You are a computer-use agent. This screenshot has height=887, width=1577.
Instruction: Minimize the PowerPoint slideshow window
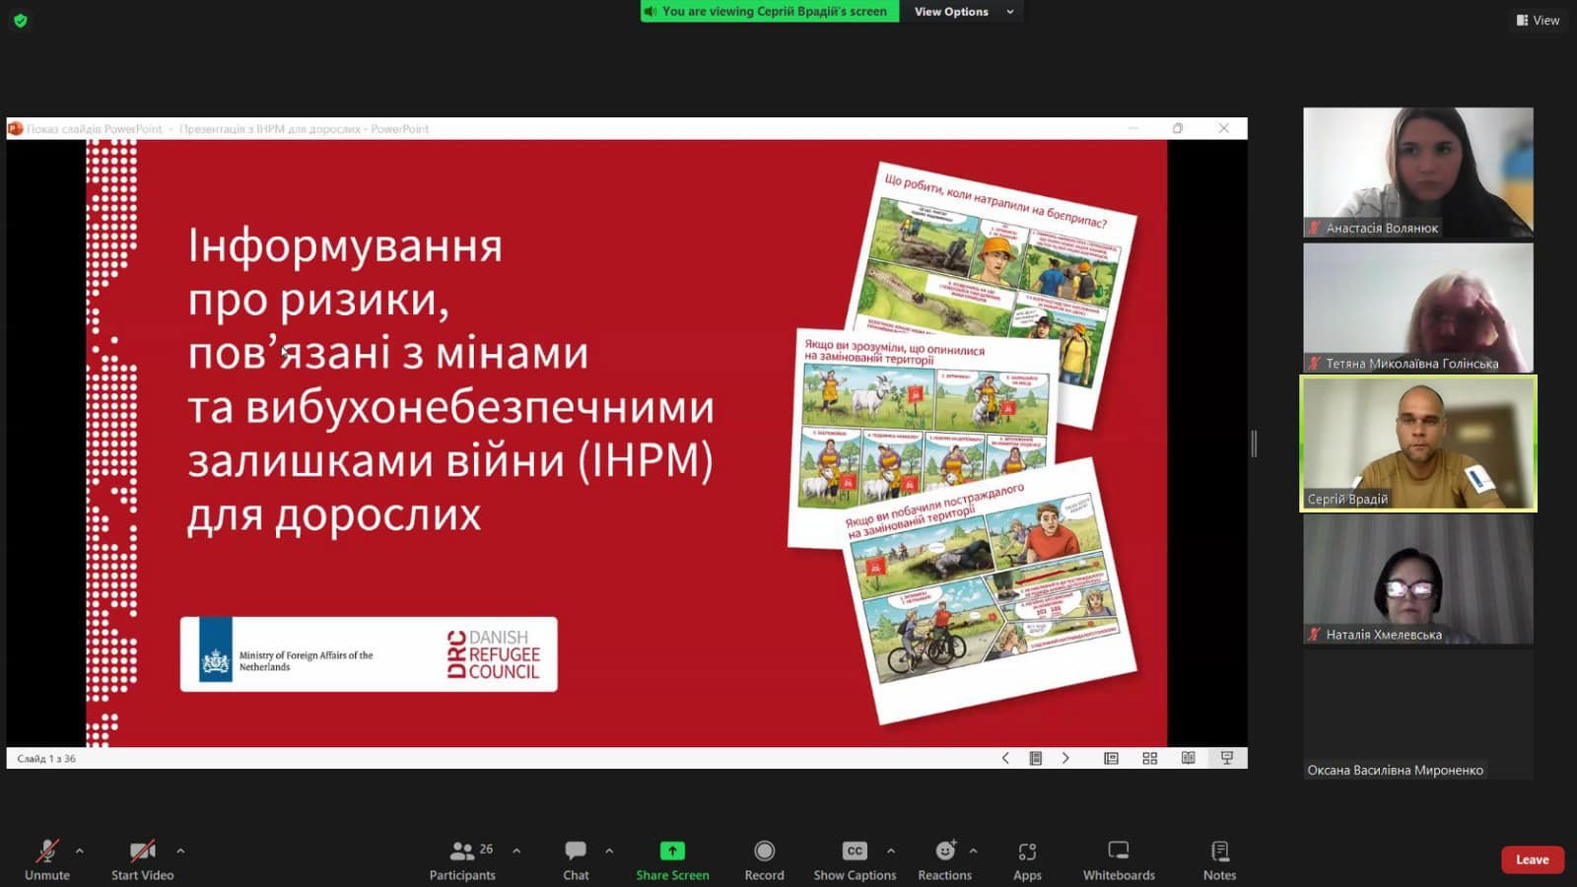(x=1133, y=128)
